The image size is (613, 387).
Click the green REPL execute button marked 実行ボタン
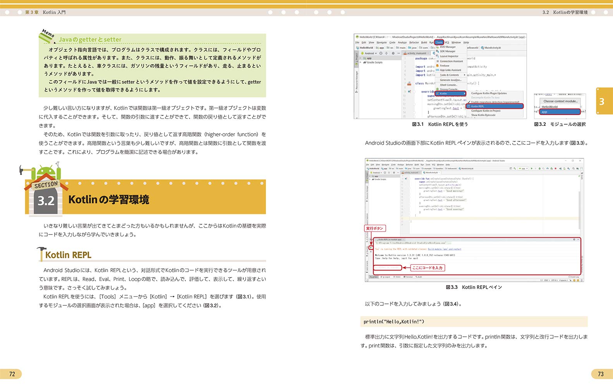coord(371,248)
